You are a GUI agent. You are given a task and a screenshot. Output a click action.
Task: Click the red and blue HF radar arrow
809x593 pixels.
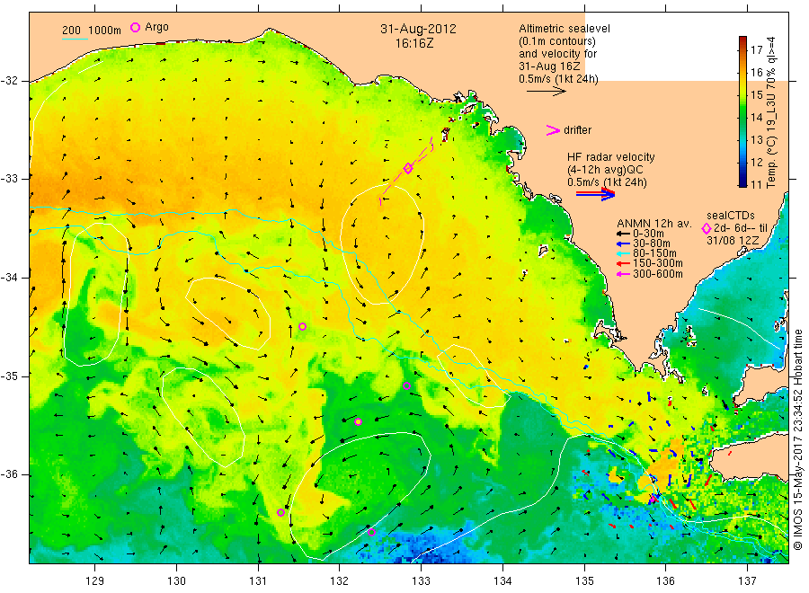coord(595,194)
